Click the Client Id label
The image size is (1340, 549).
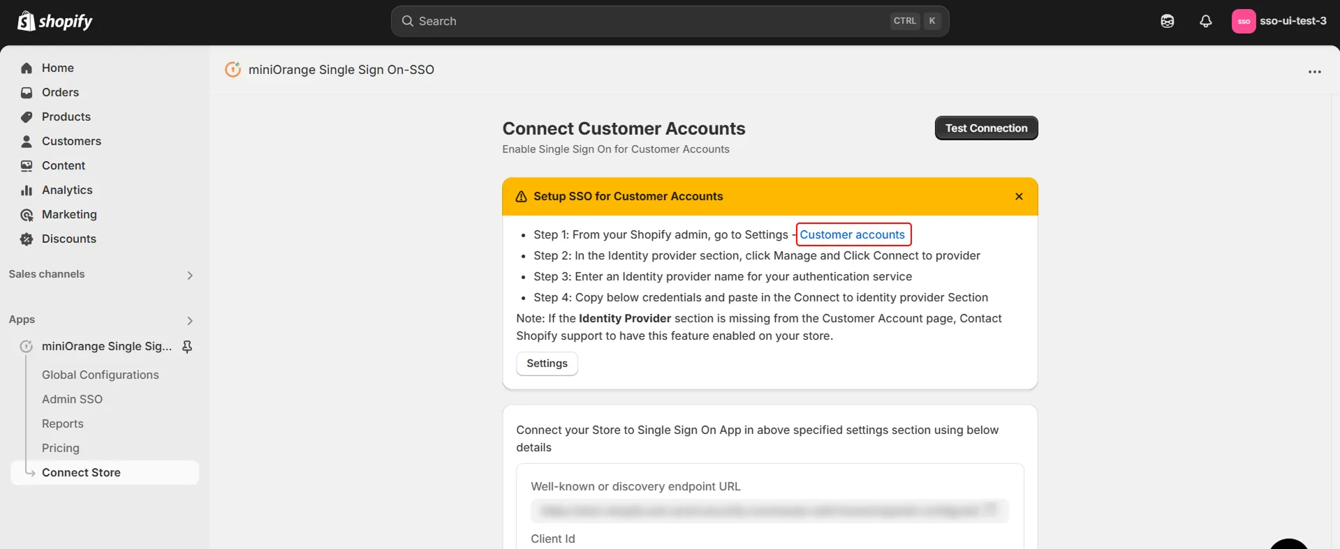click(552, 539)
